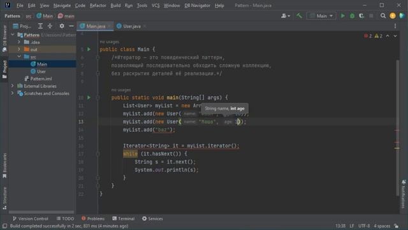Open the TODO tool window
408x230 pixels.
pyautogui.click(x=65, y=218)
